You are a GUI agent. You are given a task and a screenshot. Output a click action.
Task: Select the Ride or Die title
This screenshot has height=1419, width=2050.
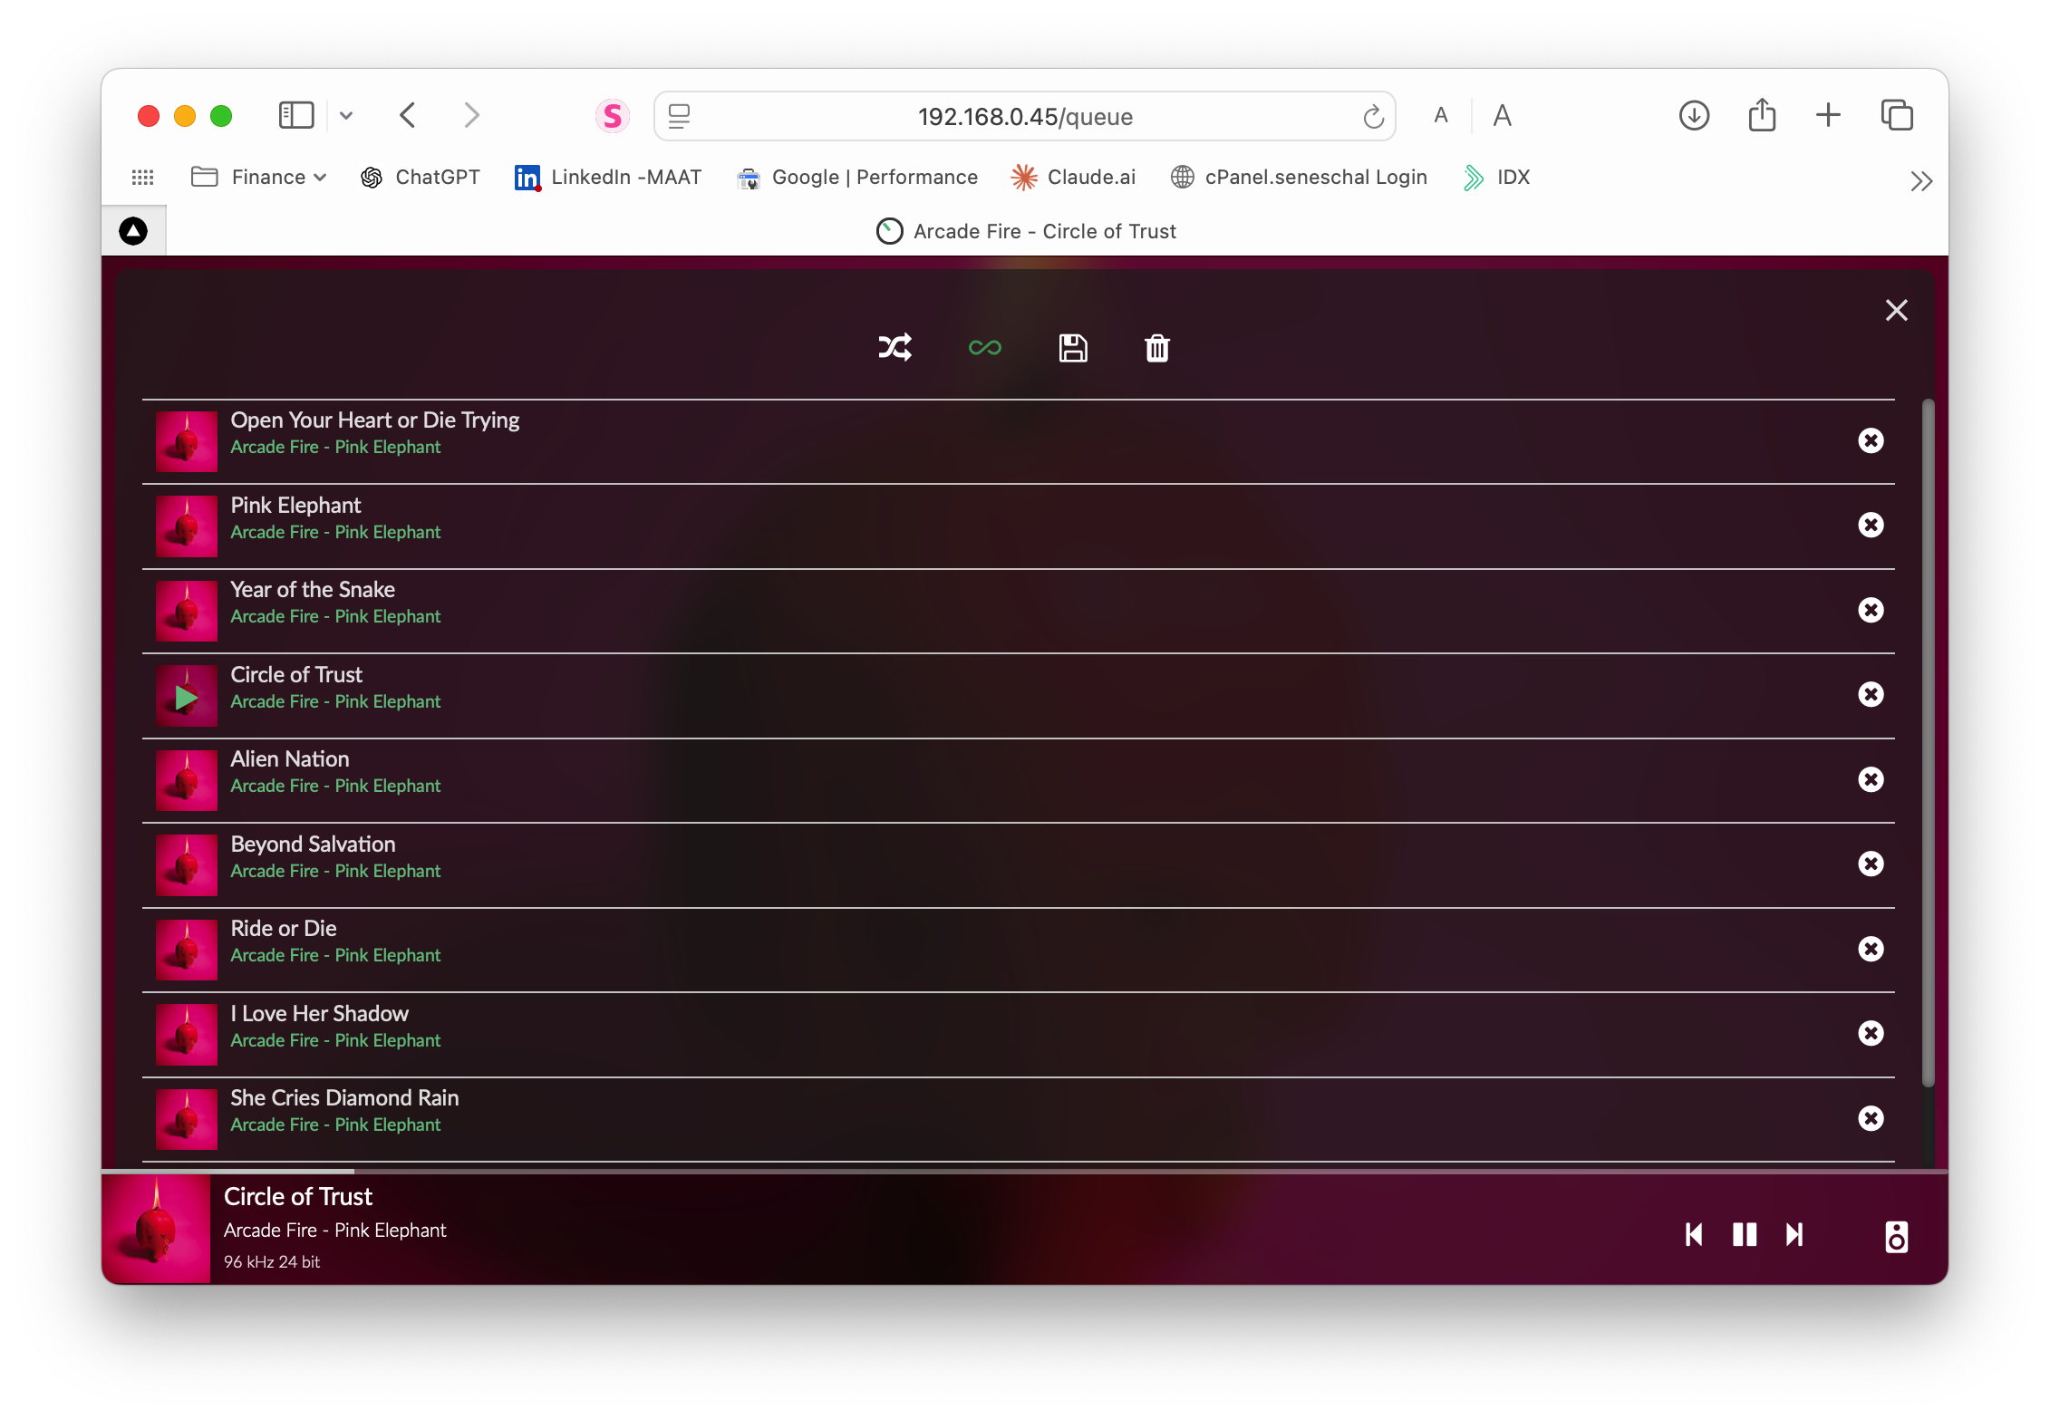pos(284,929)
